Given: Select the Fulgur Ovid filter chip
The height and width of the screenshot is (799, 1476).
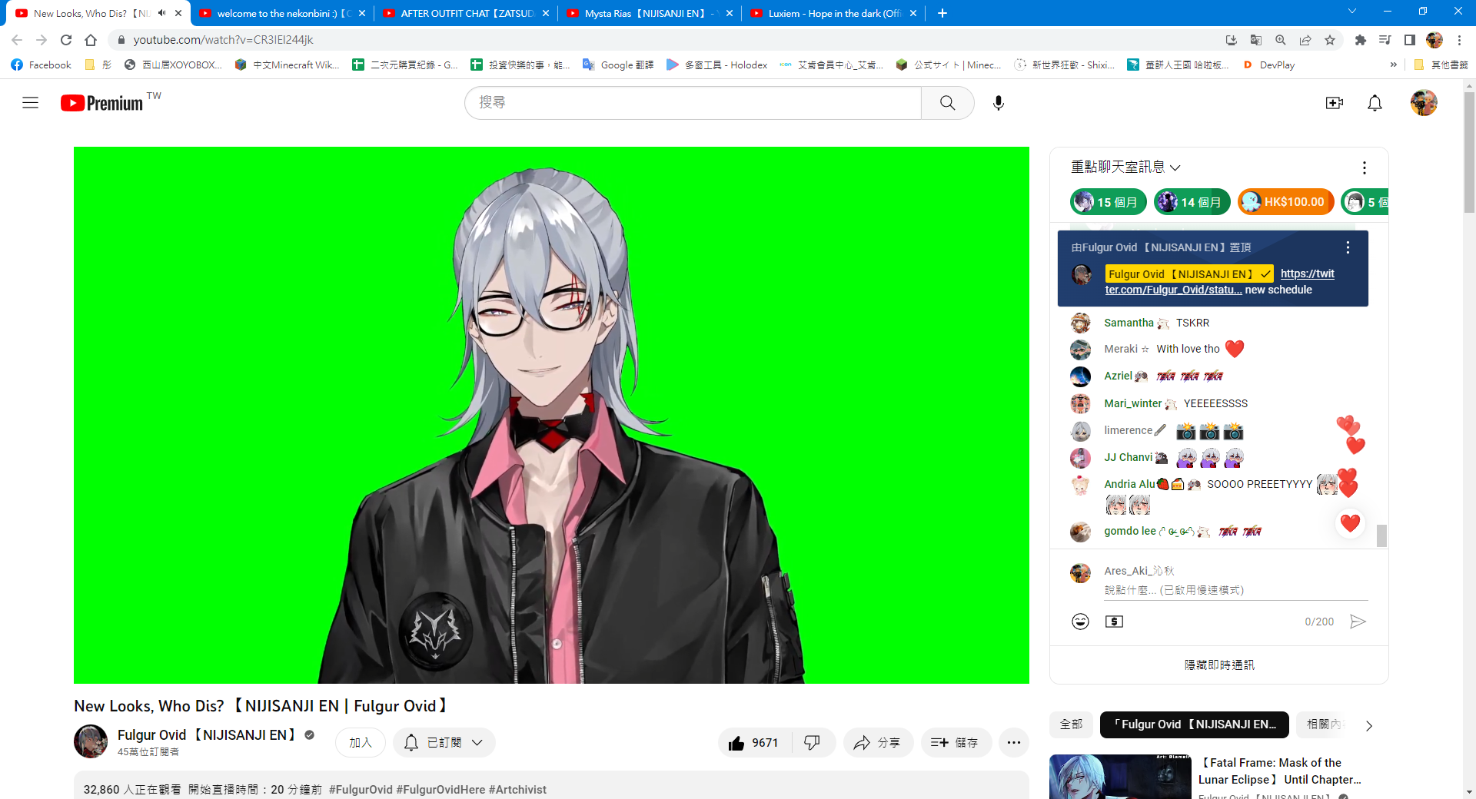Looking at the screenshot, I should 1194,724.
